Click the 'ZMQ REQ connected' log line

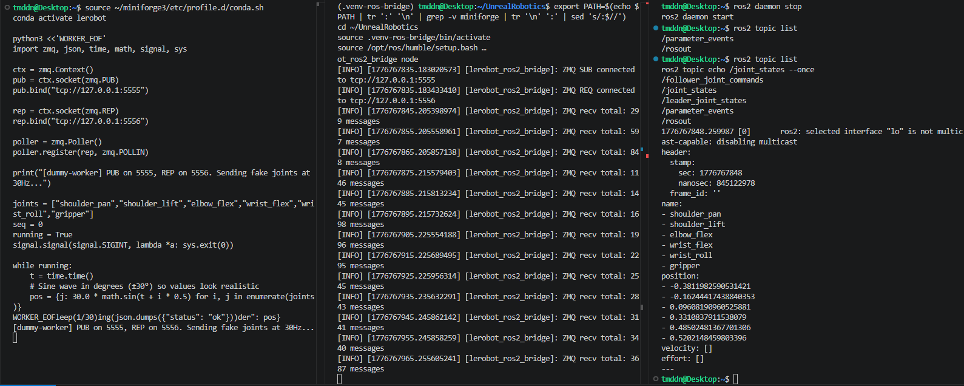click(486, 90)
